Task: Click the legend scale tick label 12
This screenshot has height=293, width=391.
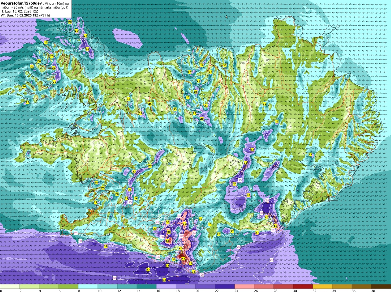Action: pos(119,291)
